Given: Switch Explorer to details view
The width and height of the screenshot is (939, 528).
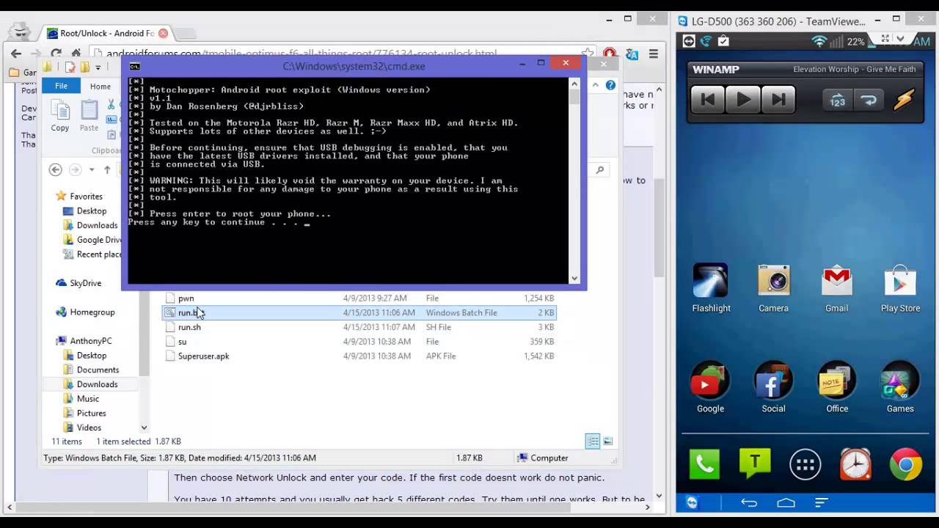Looking at the screenshot, I should (x=592, y=441).
